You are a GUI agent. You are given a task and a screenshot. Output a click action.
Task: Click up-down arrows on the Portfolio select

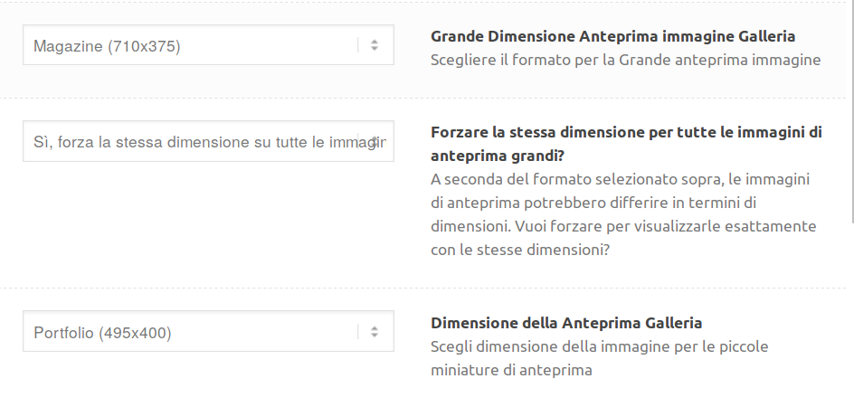[x=375, y=331]
